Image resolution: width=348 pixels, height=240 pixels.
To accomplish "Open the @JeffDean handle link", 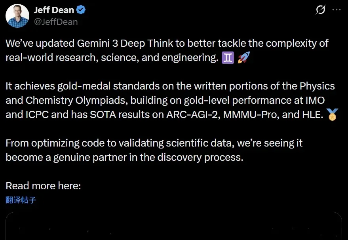I will click(56, 22).
